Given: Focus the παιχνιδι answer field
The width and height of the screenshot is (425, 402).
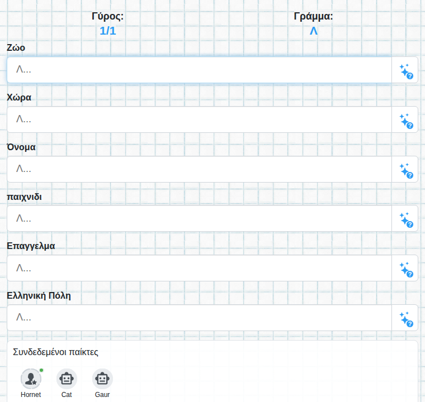Looking at the screenshot, I should click(200, 218).
